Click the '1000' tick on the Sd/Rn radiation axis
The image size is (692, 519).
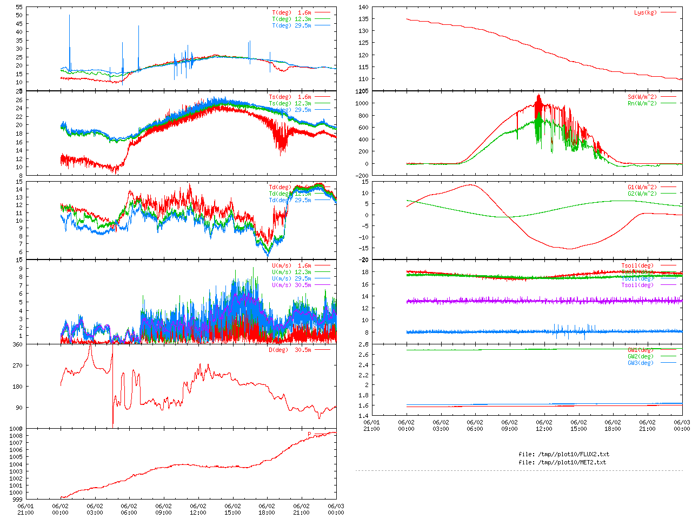coord(362,104)
